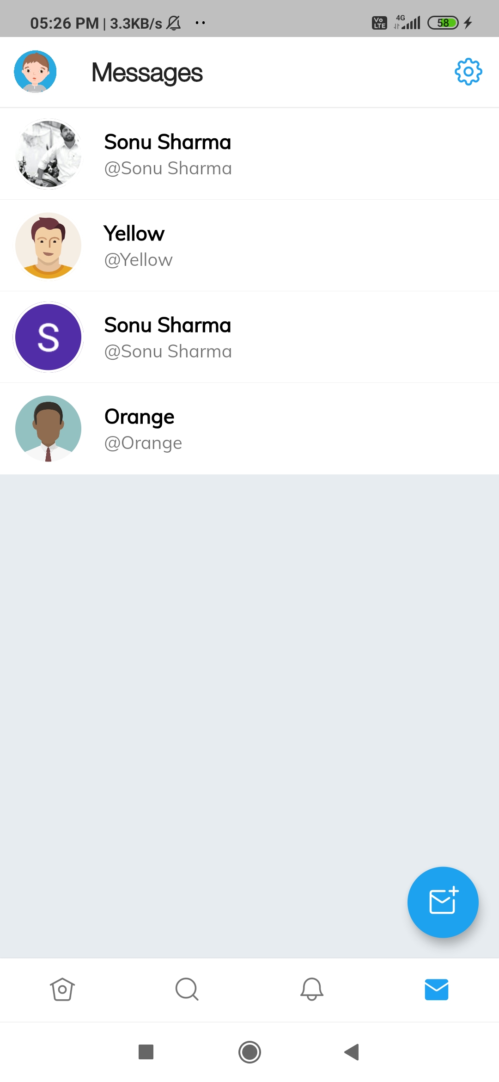
Task: Open the Orange conversation
Action: [x=249, y=429]
